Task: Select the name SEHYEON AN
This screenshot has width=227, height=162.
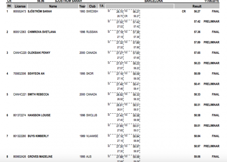Action: [36, 74]
